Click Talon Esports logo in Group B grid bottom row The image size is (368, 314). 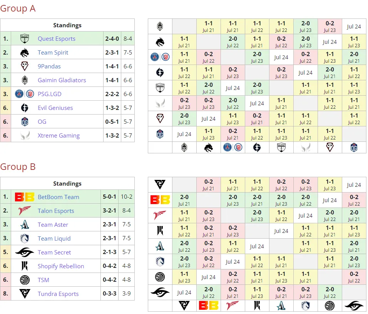point(233,306)
